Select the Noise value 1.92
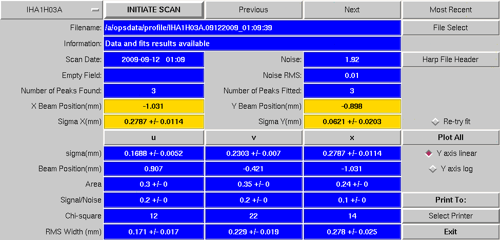 [x=352, y=59]
